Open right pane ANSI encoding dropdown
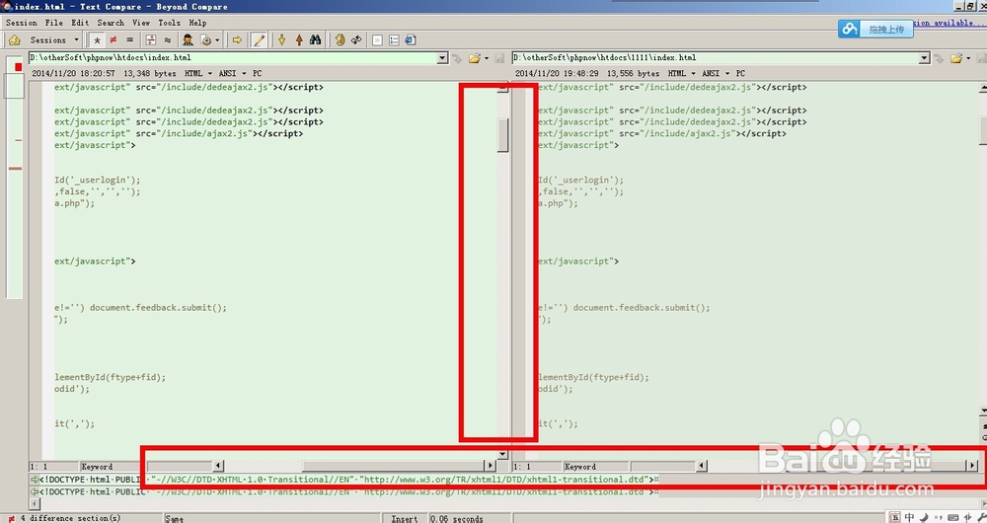 [x=715, y=74]
